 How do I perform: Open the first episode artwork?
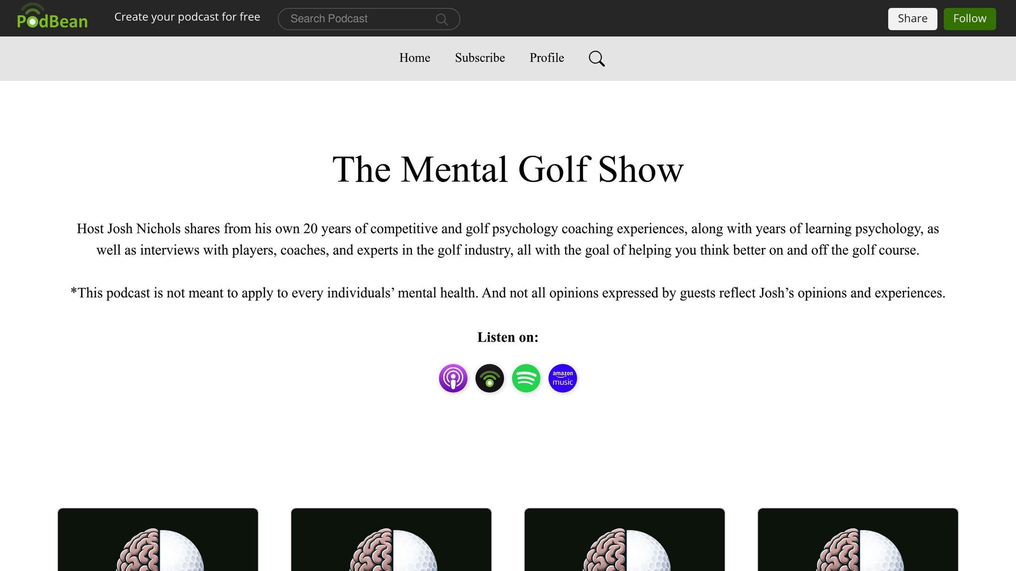[158, 540]
